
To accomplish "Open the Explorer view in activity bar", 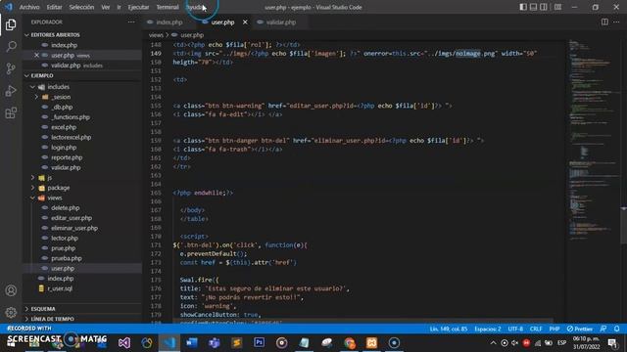I will (x=11, y=24).
